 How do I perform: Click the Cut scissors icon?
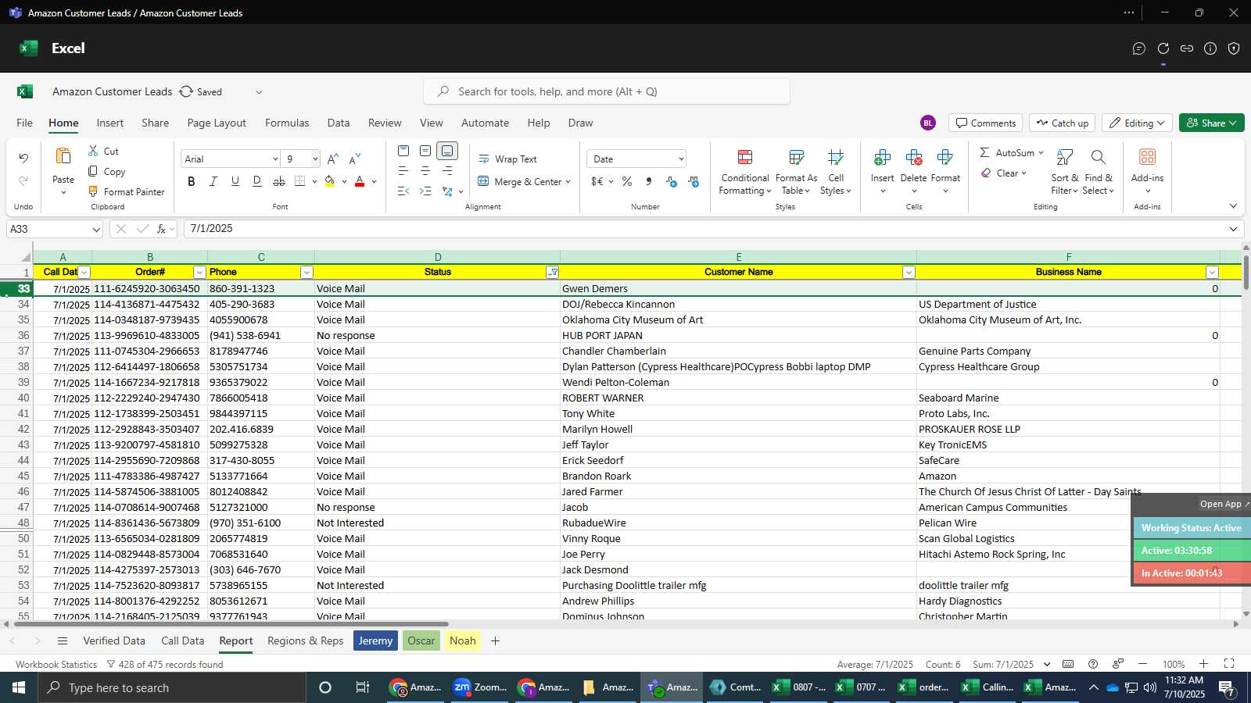click(93, 151)
